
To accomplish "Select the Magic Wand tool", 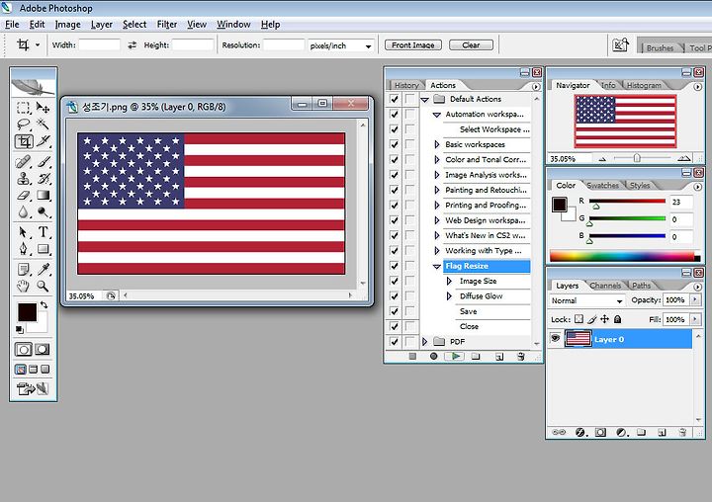I will click(44, 124).
